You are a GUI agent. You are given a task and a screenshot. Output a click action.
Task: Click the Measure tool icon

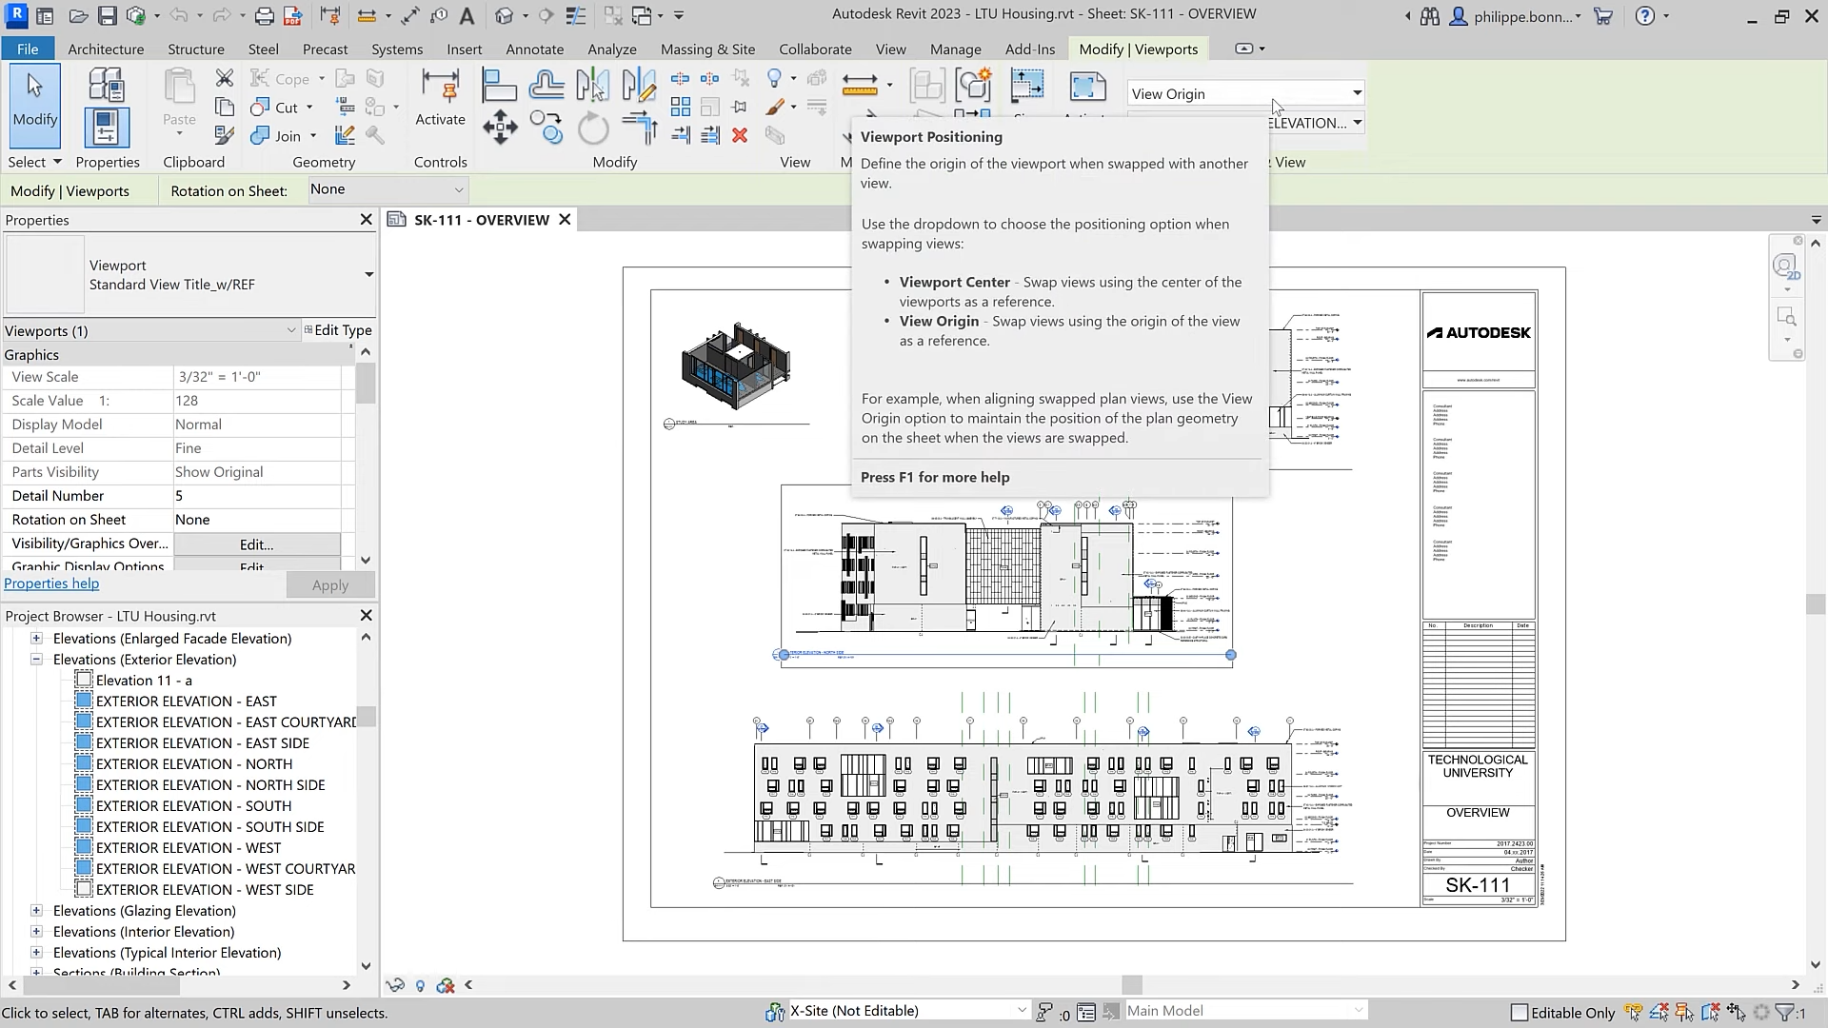click(x=860, y=86)
